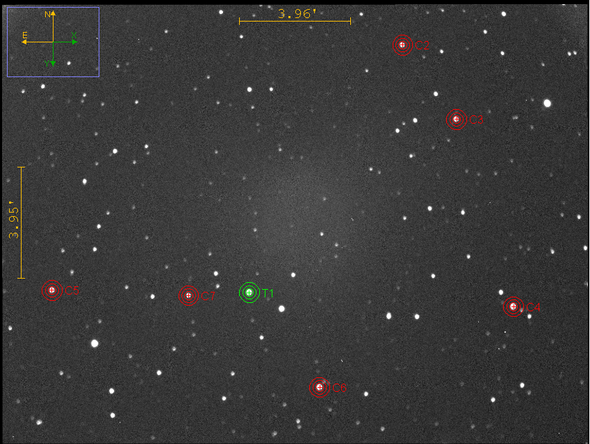Viewport: 590px width, 444px height.
Task: Click the C5 comparison star aperture
Action: pyautogui.click(x=51, y=290)
